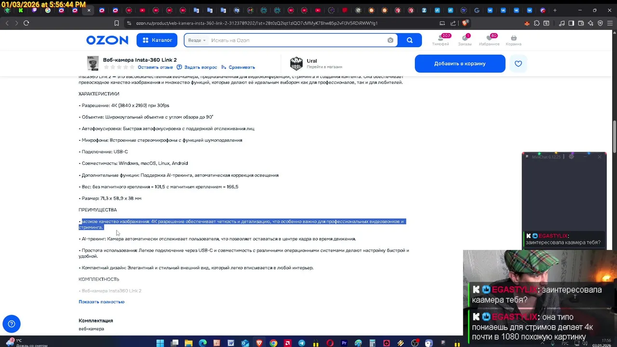Click Перейти в магазин link
The height and width of the screenshot is (347, 617).
point(324,67)
